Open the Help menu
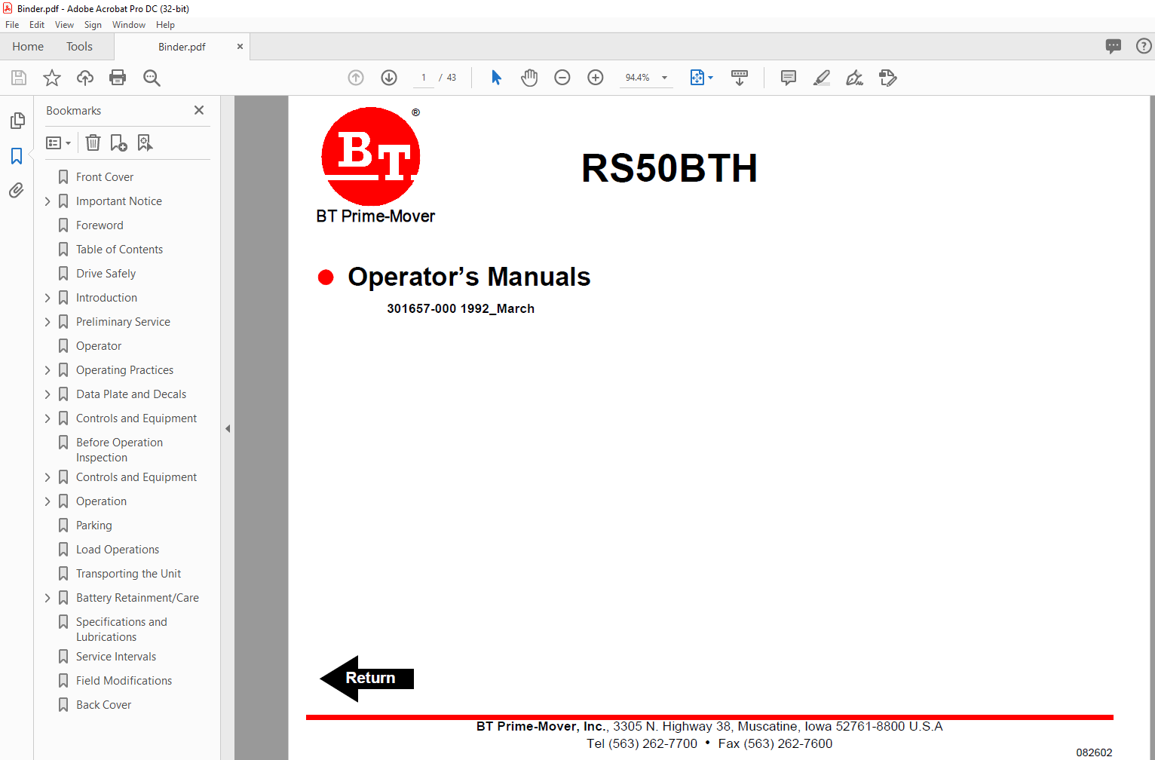This screenshot has width=1155, height=760. point(165,25)
